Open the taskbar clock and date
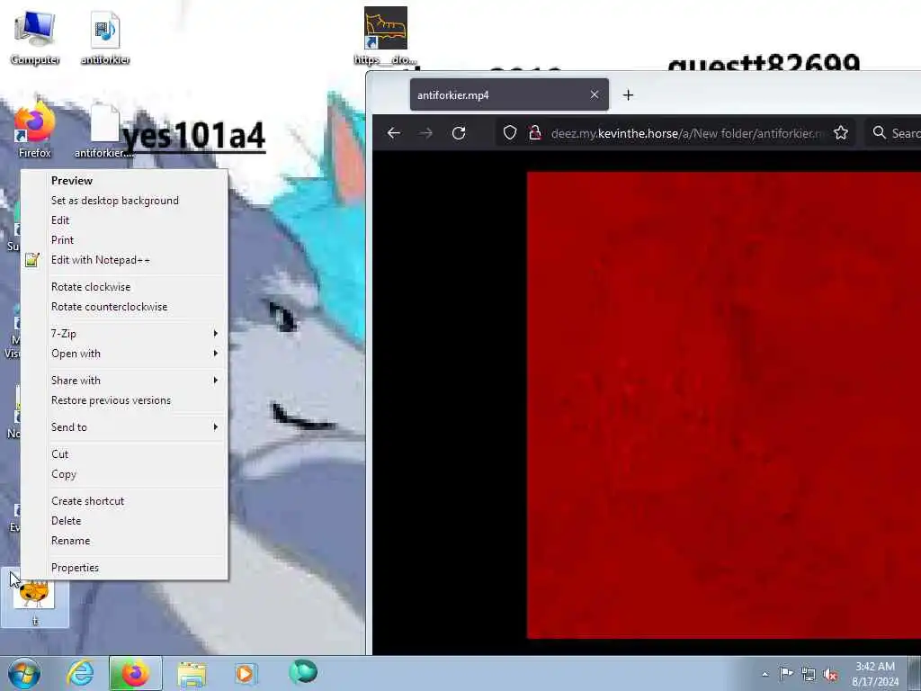The height and width of the screenshot is (691, 921). coord(875,674)
